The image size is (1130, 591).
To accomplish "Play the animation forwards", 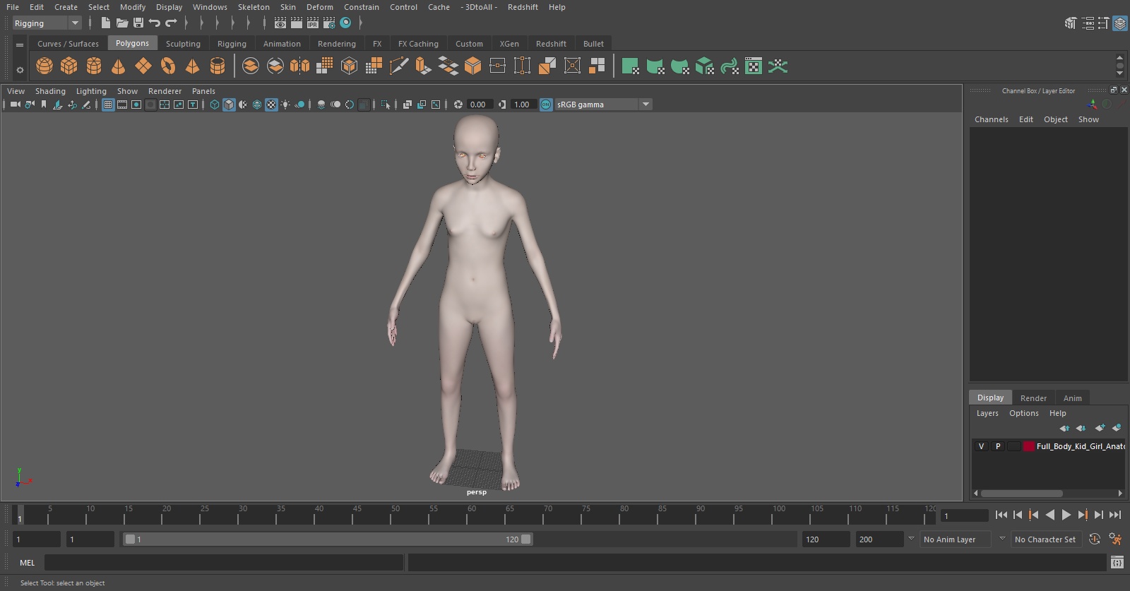I will click(1066, 515).
